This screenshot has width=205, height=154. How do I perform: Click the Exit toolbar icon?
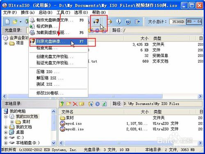click(137, 22)
